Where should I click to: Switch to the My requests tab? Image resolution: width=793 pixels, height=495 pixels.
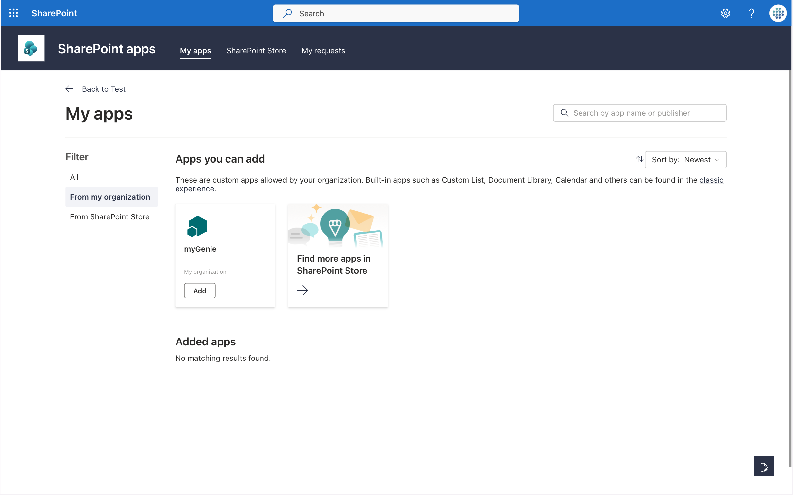323,50
